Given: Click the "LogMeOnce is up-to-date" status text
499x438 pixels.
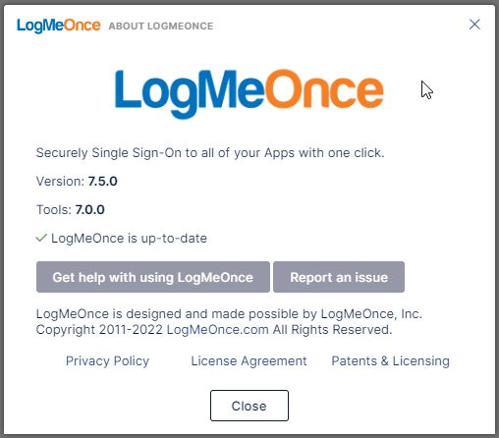Looking at the screenshot, I should (x=129, y=239).
